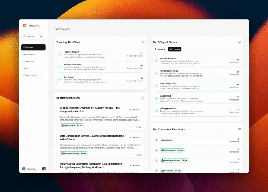The height and width of the screenshot is (192, 268).
Task: Click the trending arrow icon in Trending This Week
Action: pos(143,42)
